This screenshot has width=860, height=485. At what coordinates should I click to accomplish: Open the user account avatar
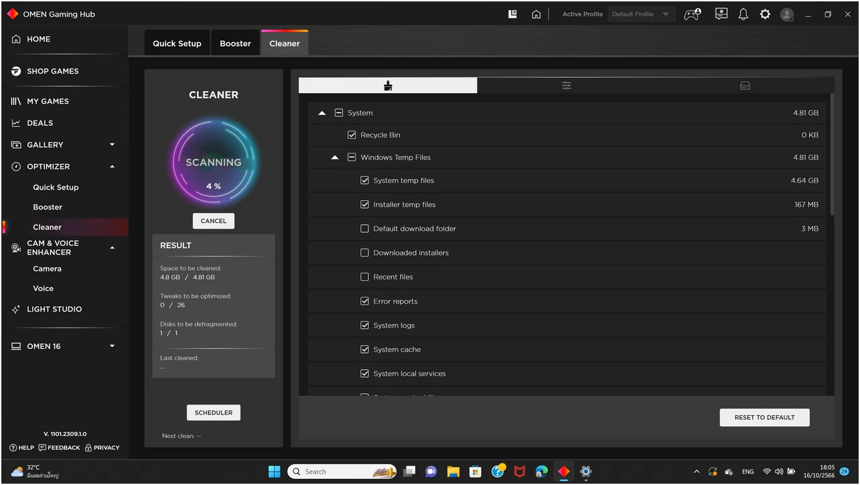point(787,14)
